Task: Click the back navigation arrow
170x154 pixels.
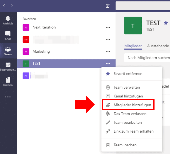Action: pyautogui.click(x=4, y=6)
